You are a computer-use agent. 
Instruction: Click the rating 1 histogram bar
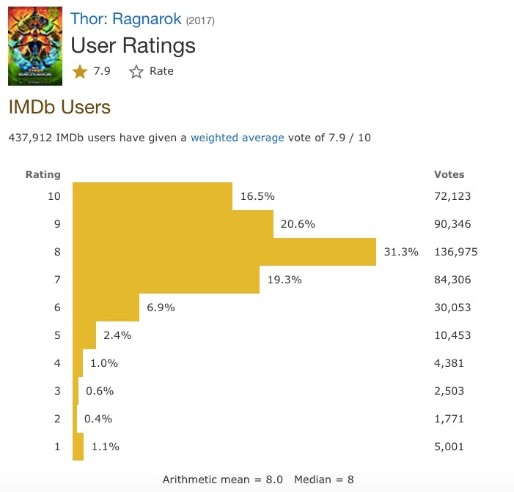click(x=78, y=447)
